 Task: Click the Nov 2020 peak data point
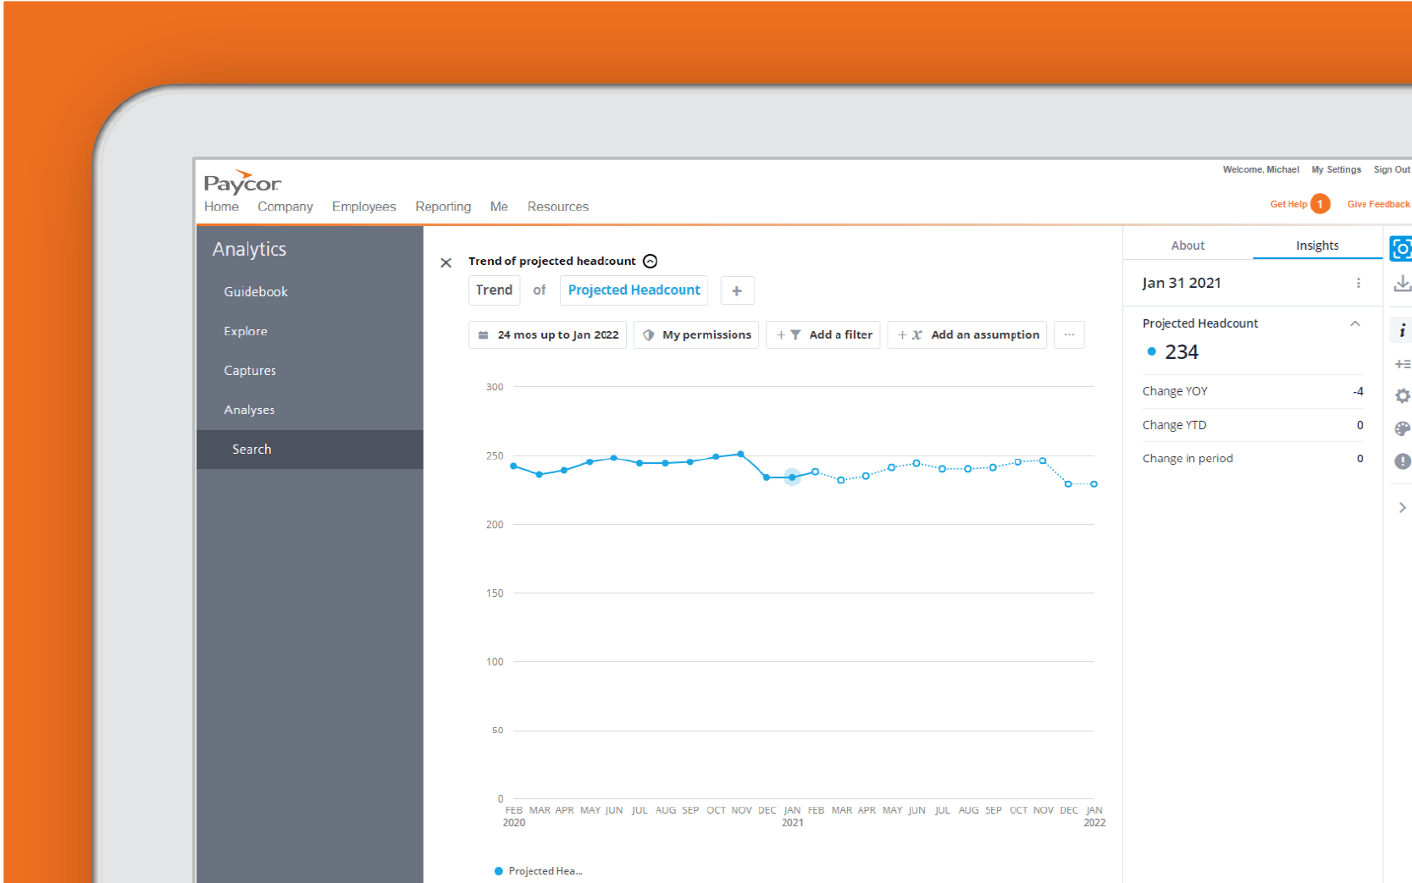pyautogui.click(x=741, y=454)
